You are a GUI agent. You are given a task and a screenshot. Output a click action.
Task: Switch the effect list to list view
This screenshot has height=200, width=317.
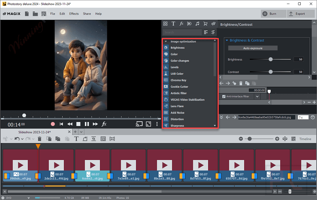(206, 32)
